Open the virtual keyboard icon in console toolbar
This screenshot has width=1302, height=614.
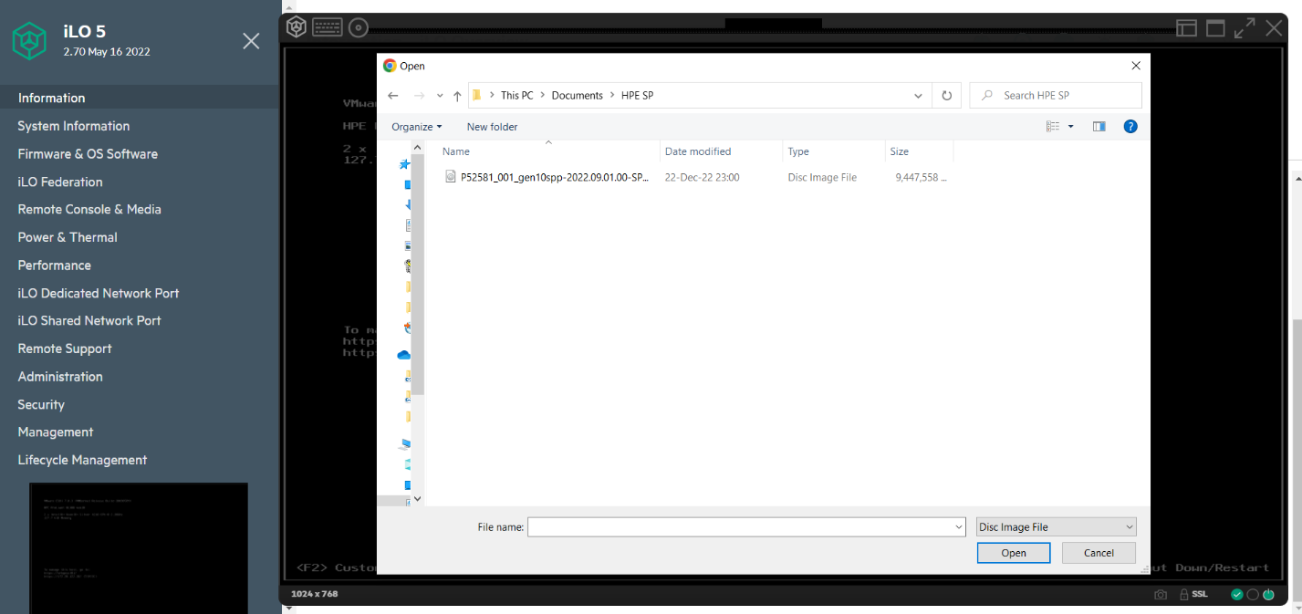pos(328,27)
